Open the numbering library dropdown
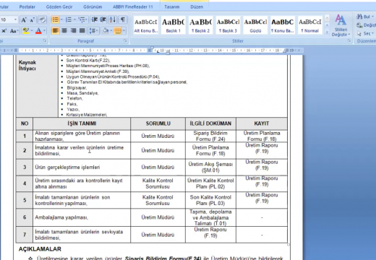Viewport: 376px width, 260px height. click(74, 19)
